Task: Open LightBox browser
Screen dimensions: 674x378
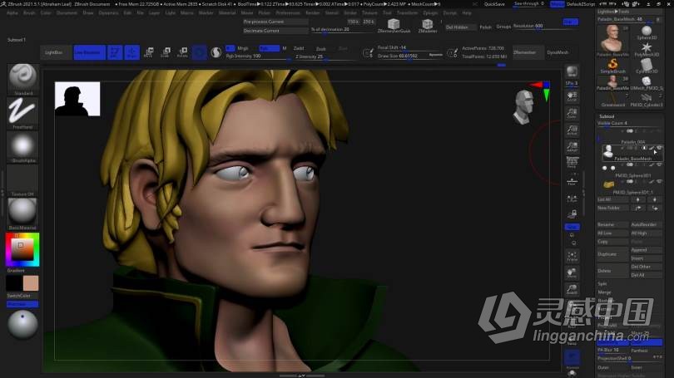Action: 54,52
